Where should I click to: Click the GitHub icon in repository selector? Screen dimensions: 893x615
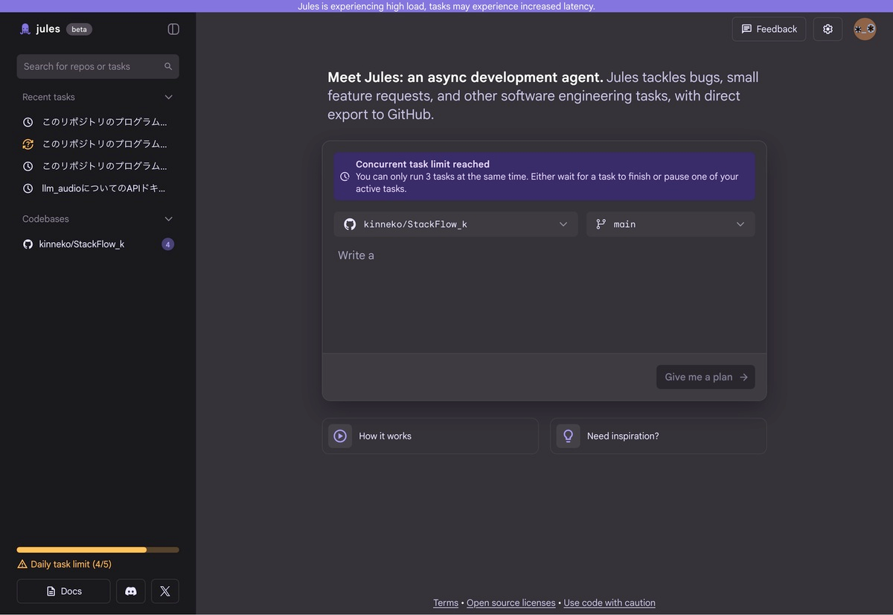click(350, 224)
